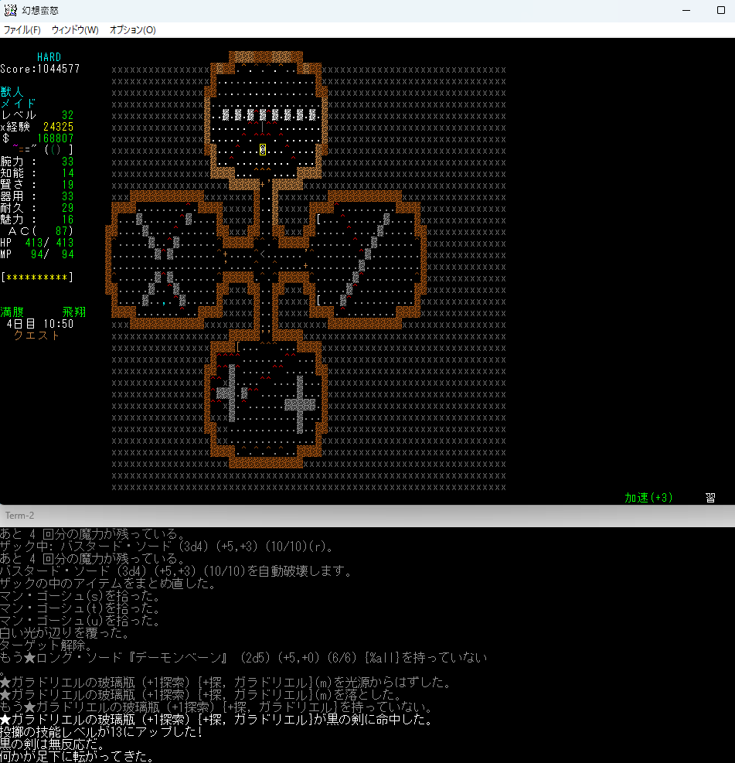Image resolution: width=735 pixels, height=763 pixels.
Task: Click the ザックの中のアイテムをまとめ直した message
Action: pyautogui.click(x=108, y=583)
